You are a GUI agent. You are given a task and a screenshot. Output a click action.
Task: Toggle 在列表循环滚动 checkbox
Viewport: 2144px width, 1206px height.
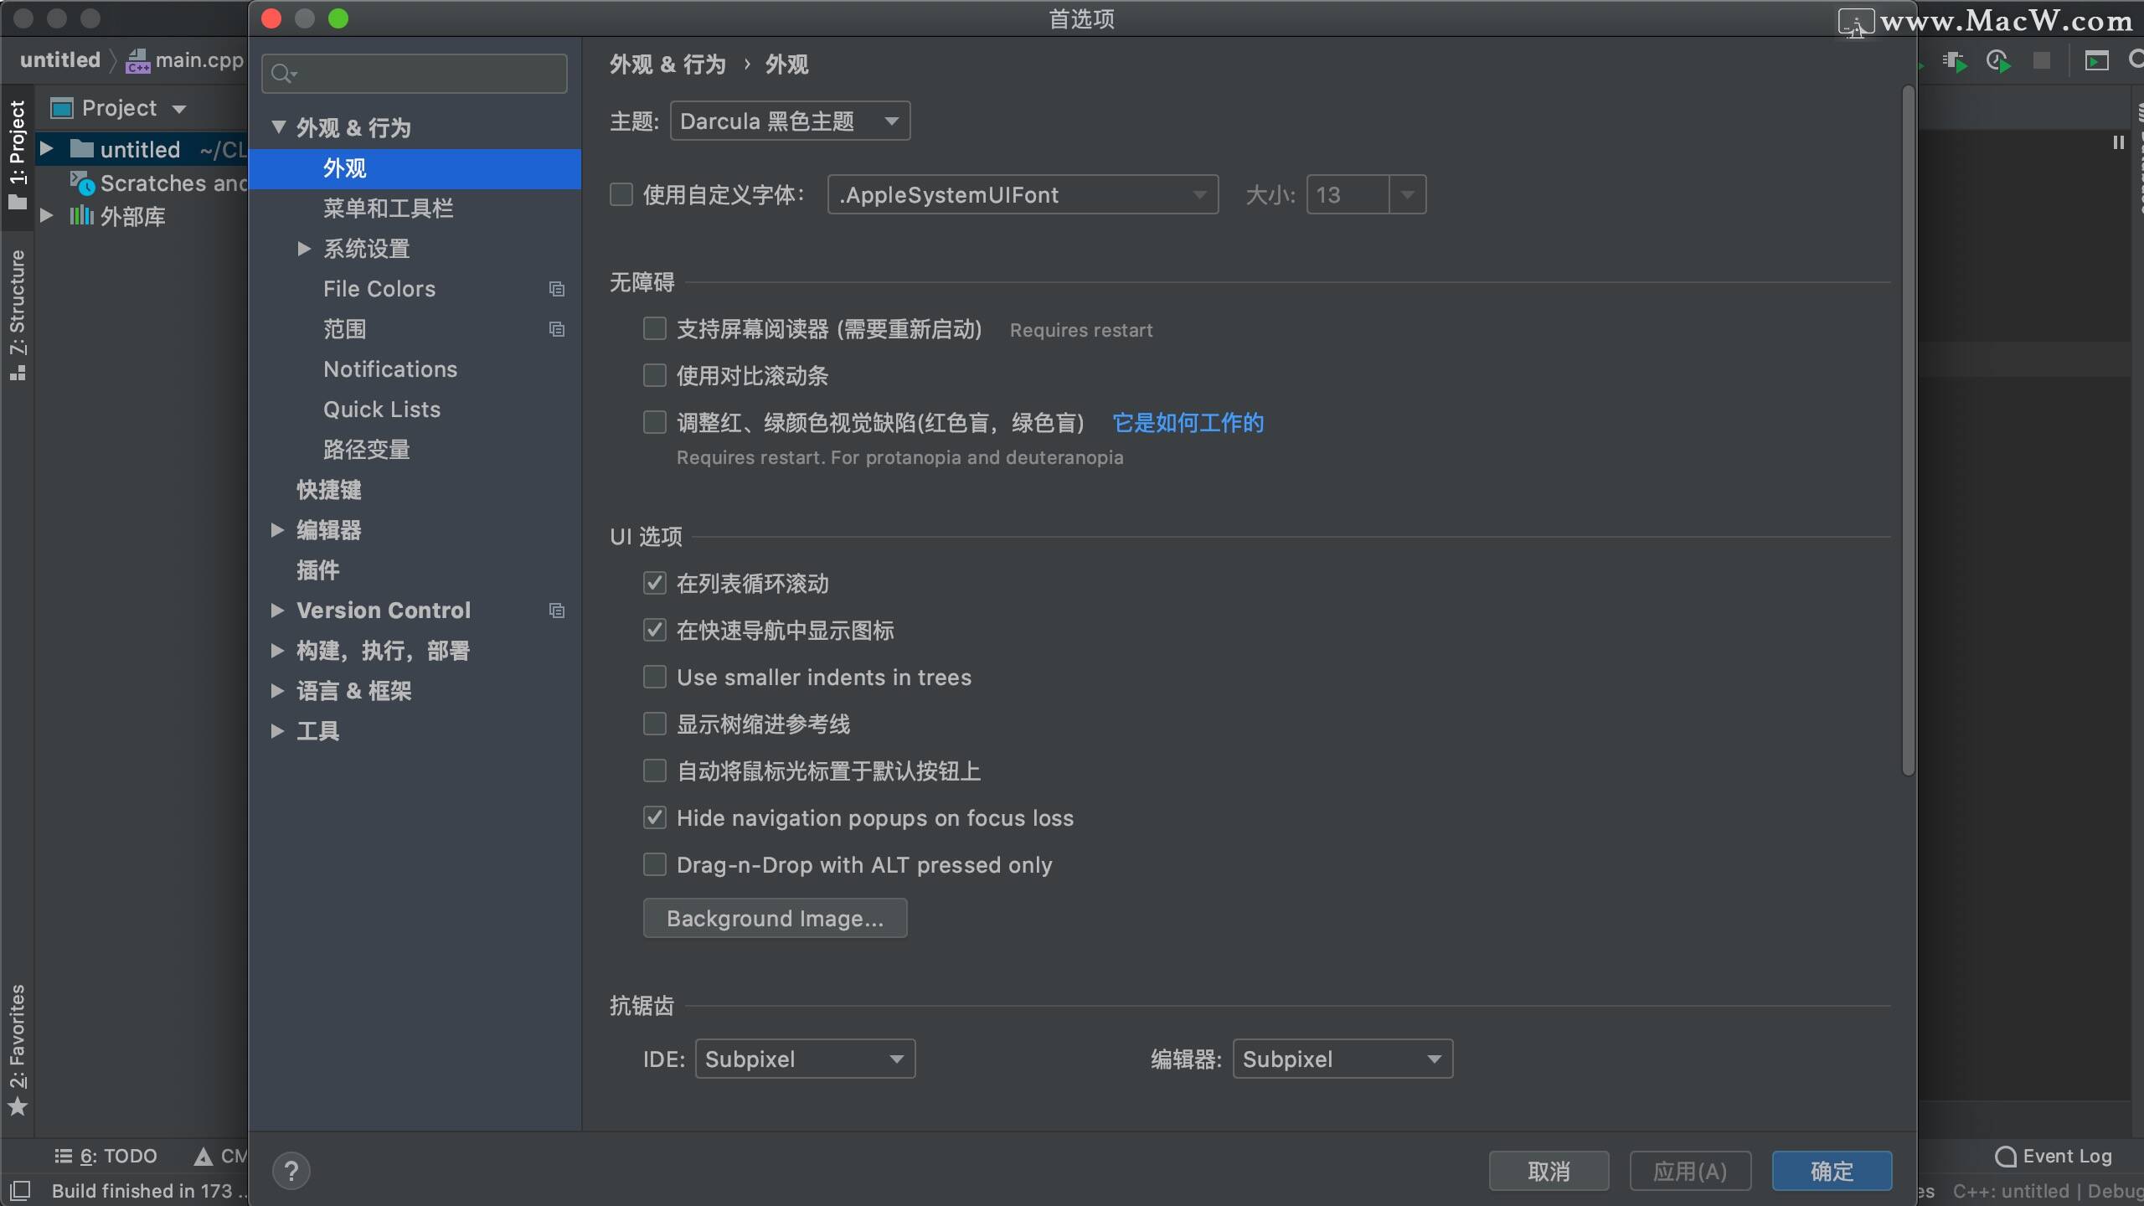click(655, 583)
